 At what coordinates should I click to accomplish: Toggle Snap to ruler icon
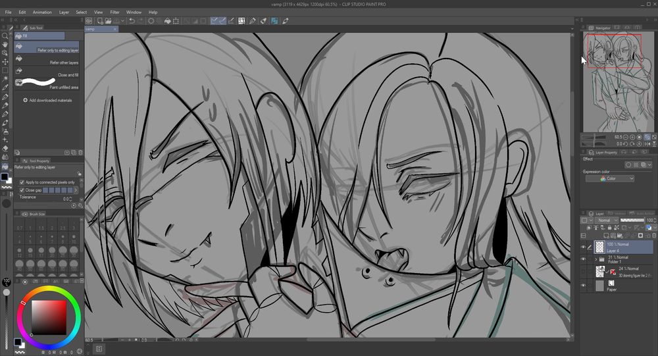coord(215,20)
